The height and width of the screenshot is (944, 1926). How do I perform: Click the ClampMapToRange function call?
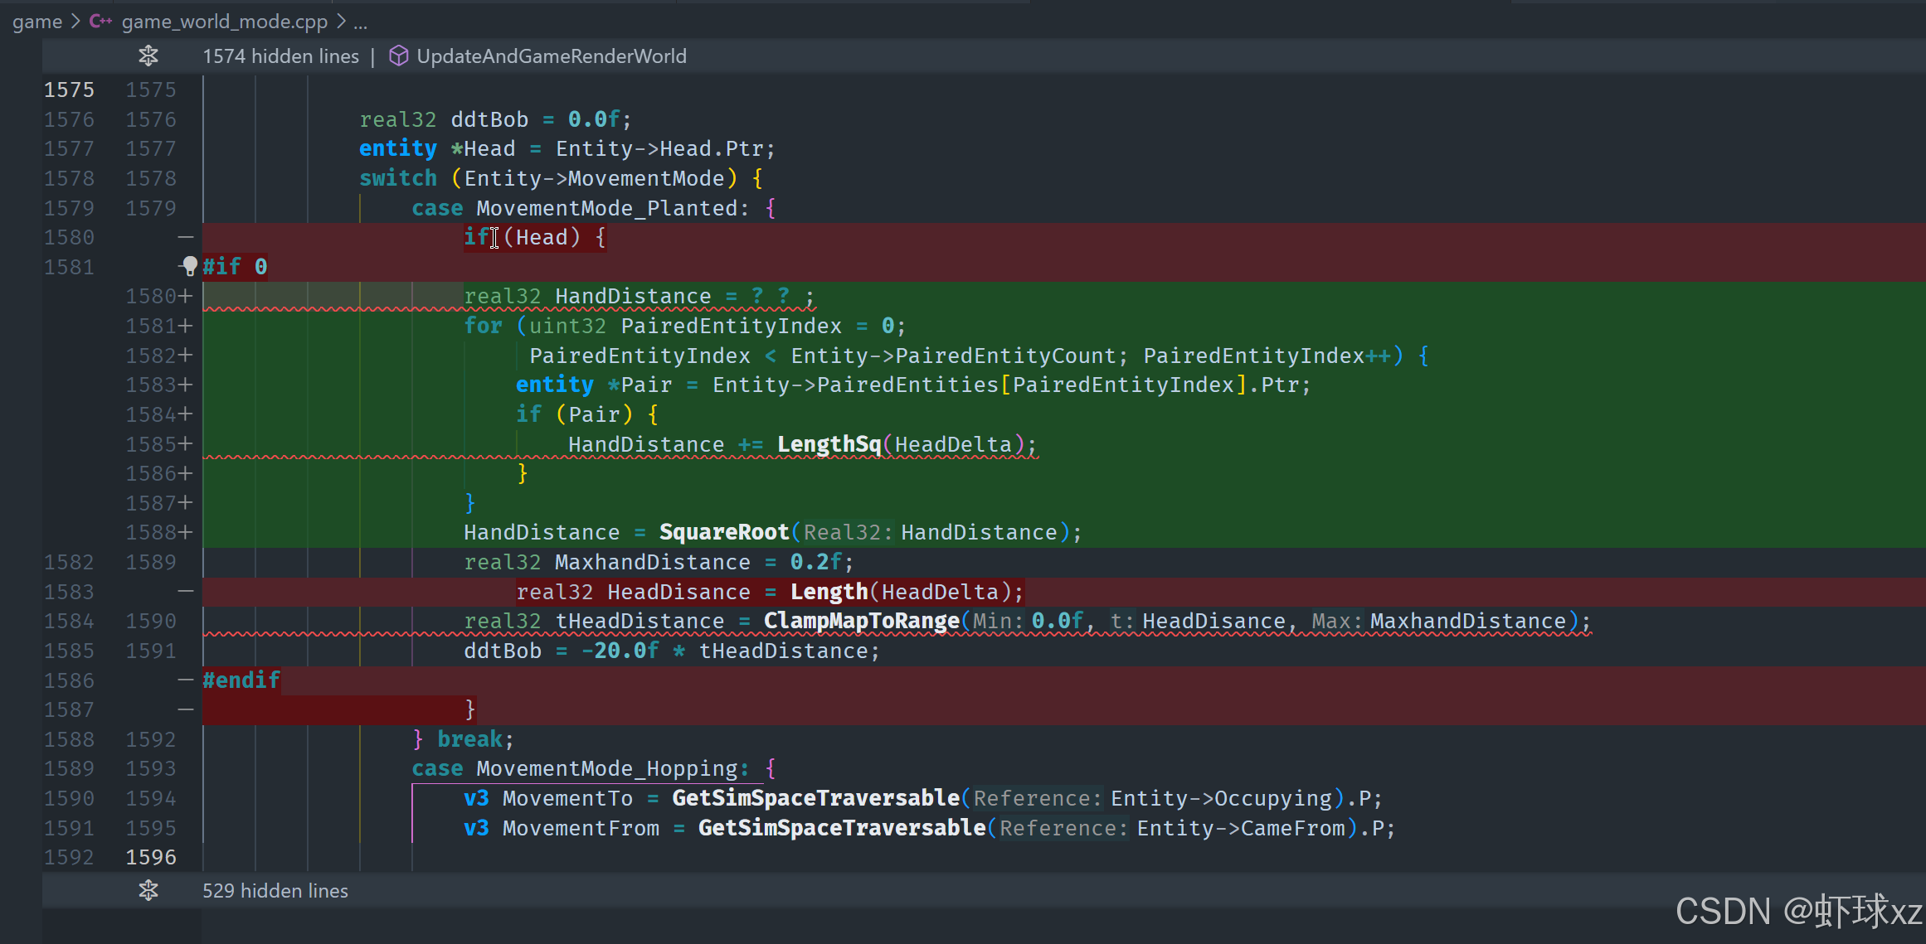[860, 621]
